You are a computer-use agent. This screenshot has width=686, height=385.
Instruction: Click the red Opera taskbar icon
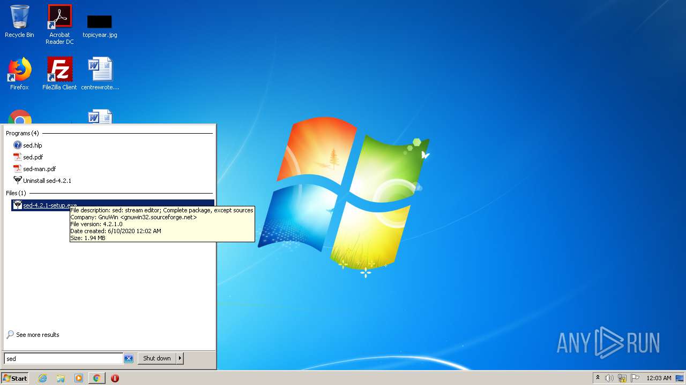point(115,378)
